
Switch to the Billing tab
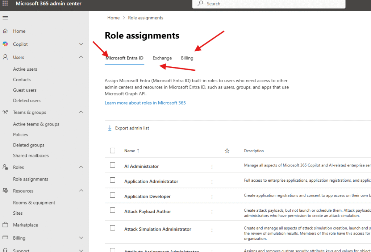187,58
